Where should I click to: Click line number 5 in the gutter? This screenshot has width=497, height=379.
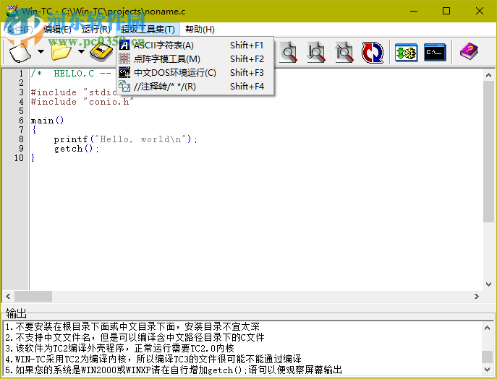[21, 111]
